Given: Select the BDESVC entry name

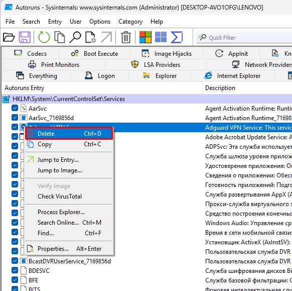Looking at the screenshot, I should point(39,270).
